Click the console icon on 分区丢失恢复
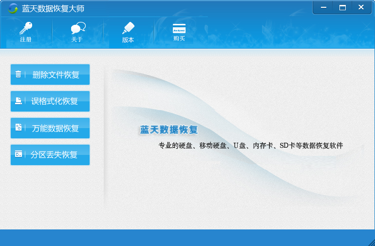This screenshot has height=246, width=375. [19, 154]
